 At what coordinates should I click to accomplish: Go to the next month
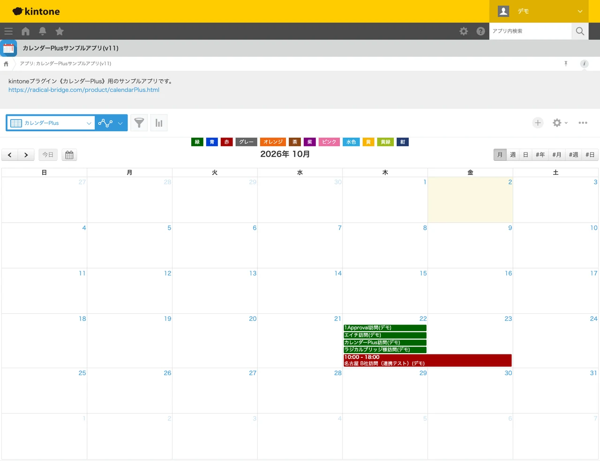pyautogui.click(x=26, y=155)
